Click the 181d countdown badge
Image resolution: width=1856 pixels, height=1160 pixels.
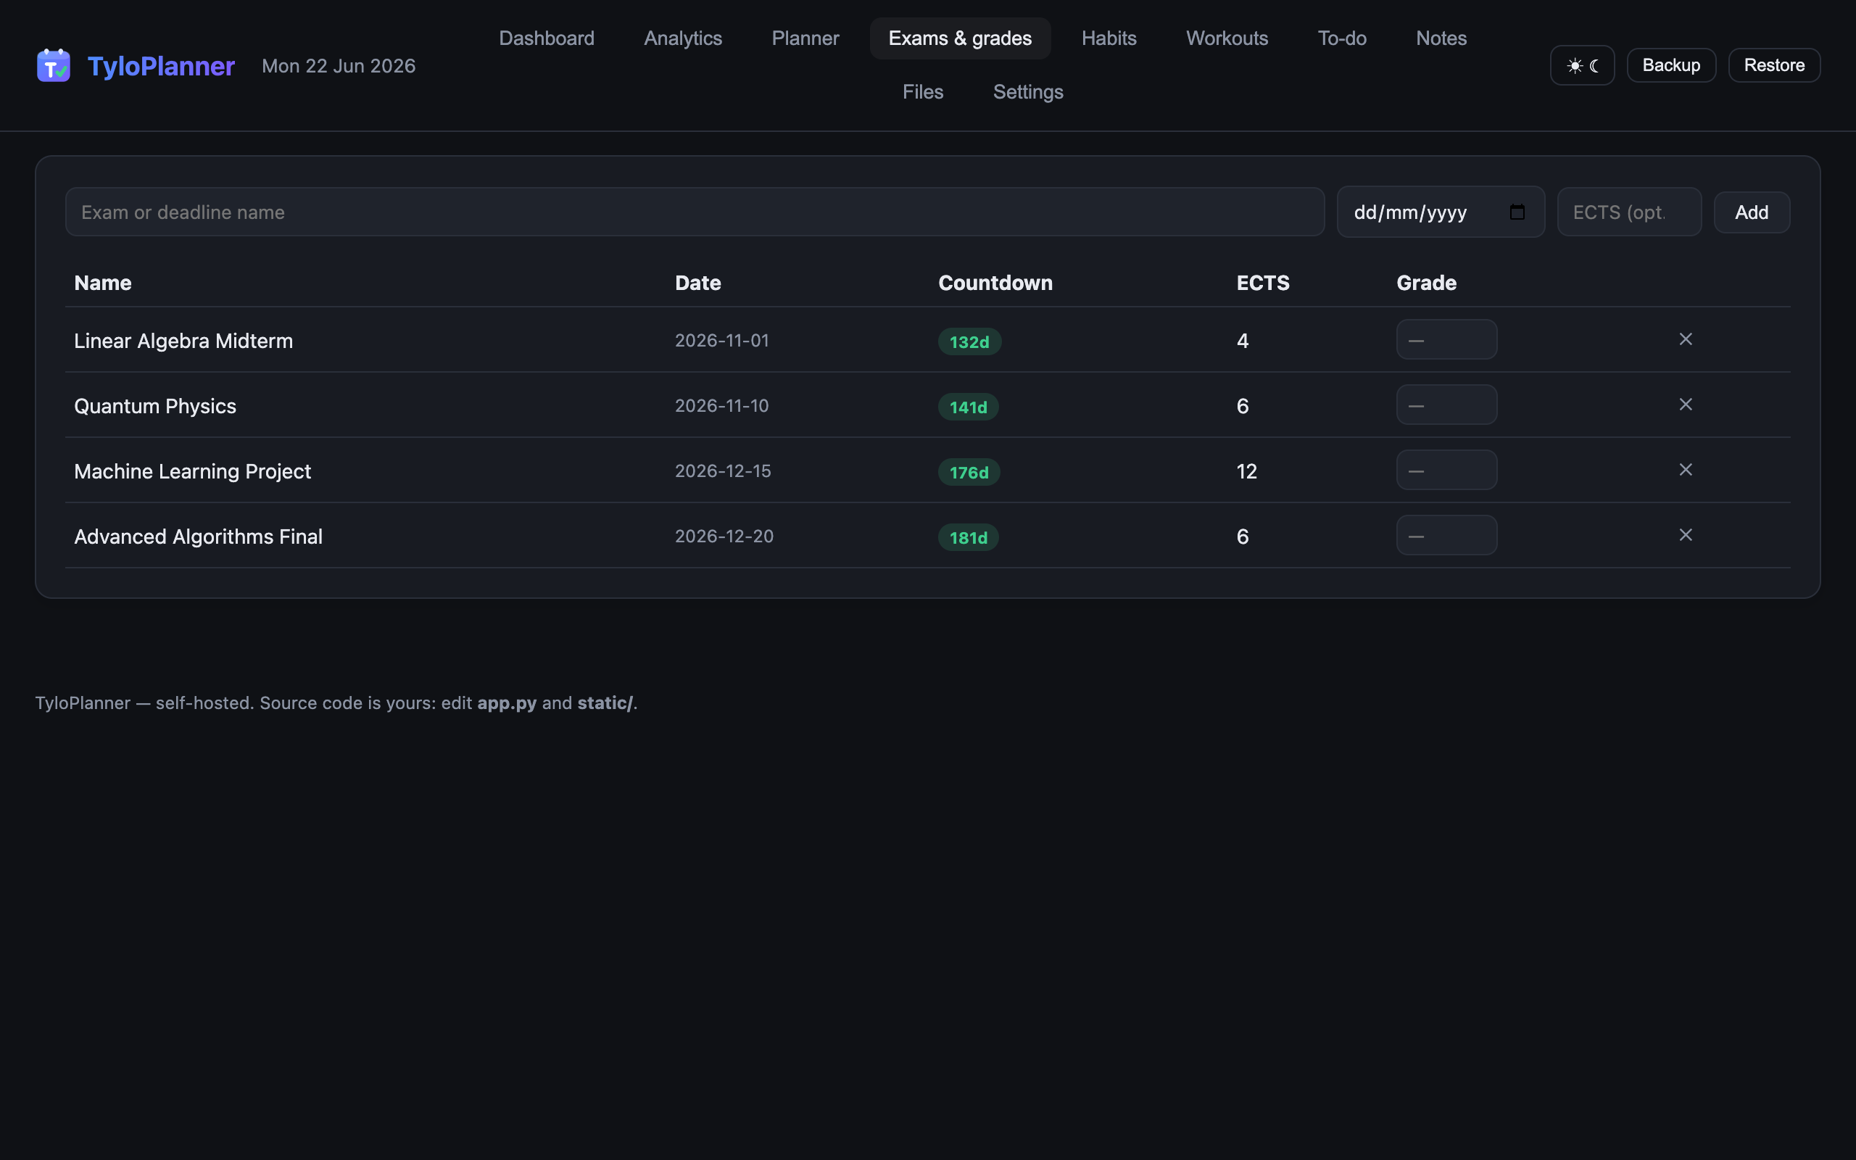968,538
